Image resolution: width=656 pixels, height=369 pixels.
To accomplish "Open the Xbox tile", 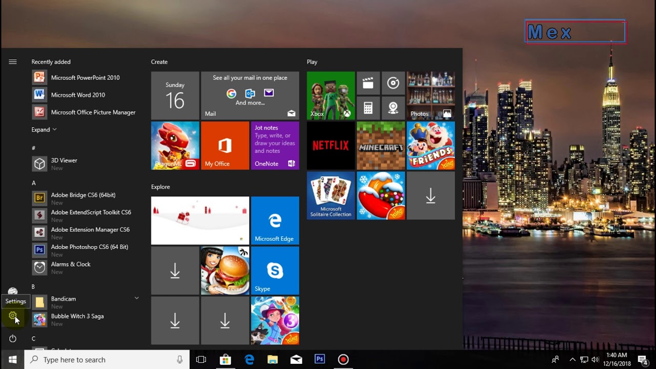I will click(331, 96).
